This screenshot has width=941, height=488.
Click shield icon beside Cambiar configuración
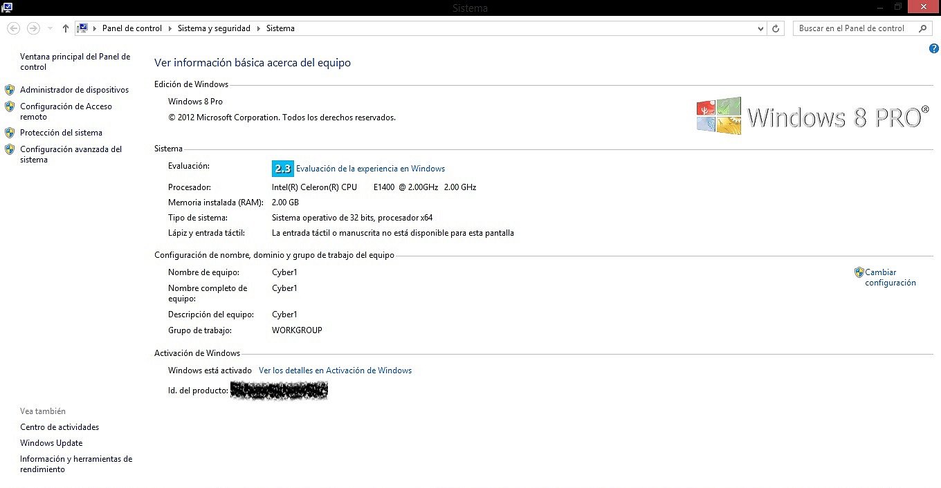point(859,272)
